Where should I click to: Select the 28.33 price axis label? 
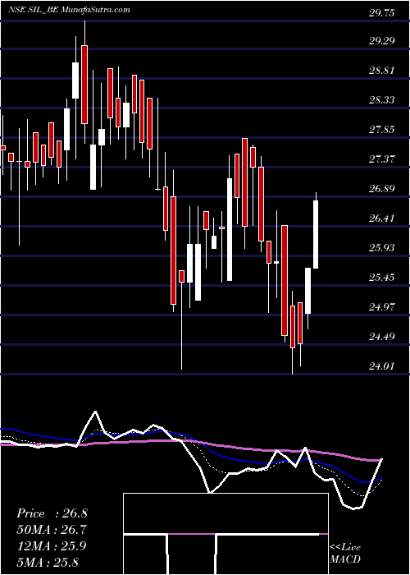pos(382,99)
